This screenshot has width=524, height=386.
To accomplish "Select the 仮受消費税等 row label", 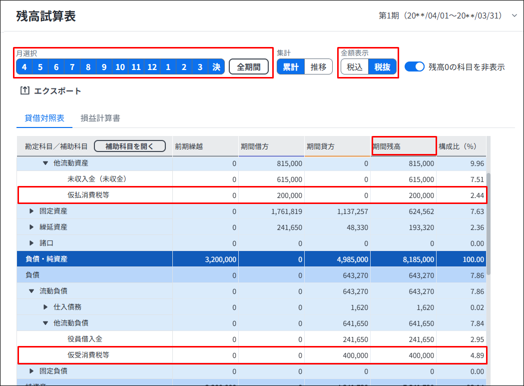I will pyautogui.click(x=88, y=355).
